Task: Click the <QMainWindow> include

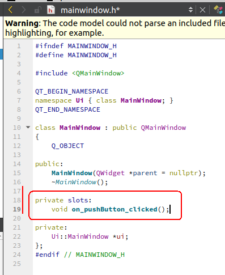Action: tap(98, 73)
